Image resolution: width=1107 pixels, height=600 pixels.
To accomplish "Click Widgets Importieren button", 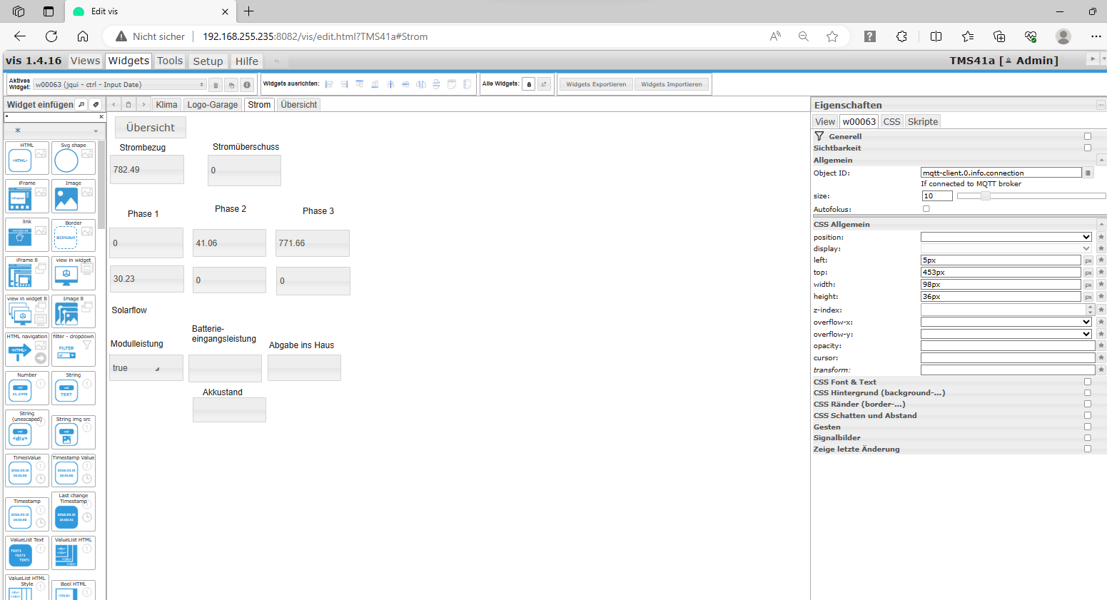I will pyautogui.click(x=671, y=84).
